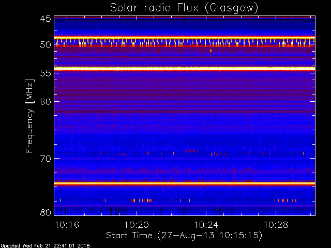Pick the 10:28 time tick label

tap(276, 225)
